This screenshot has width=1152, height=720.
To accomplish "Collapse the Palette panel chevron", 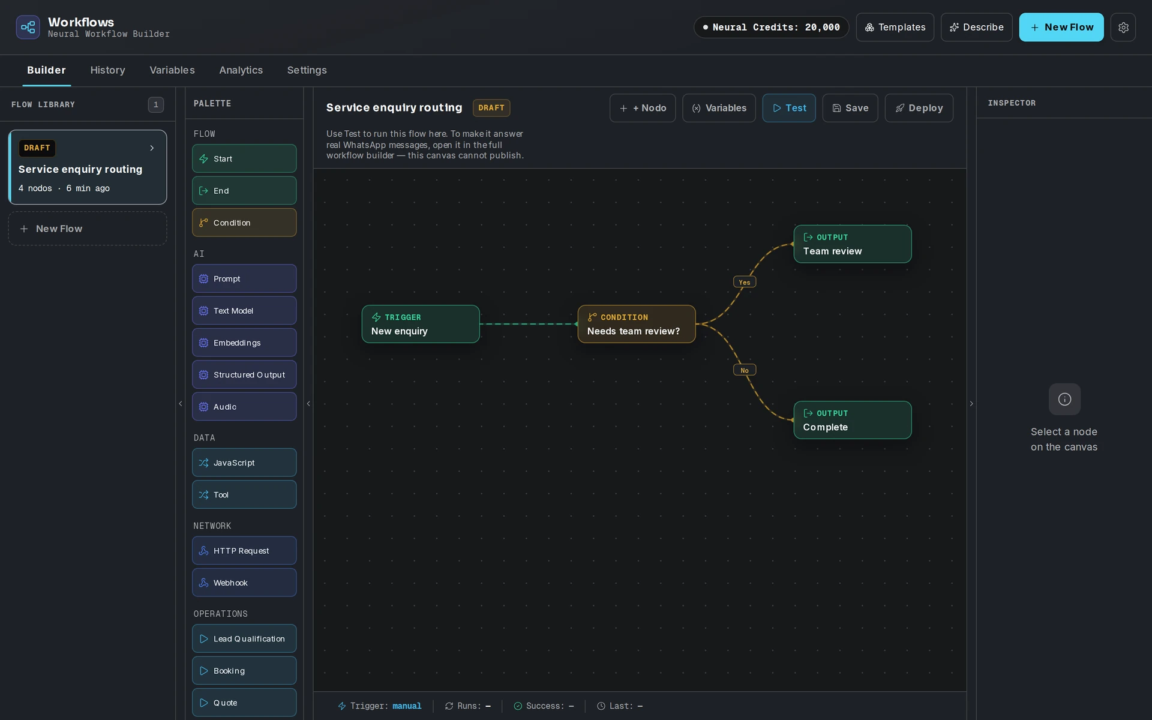I will click(308, 403).
